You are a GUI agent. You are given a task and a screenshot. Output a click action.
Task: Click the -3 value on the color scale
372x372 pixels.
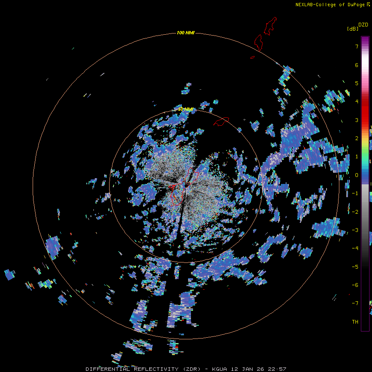click(x=355, y=230)
